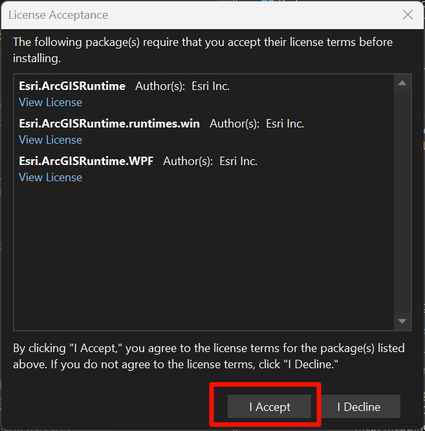Click the Author(s) label beside Esri.ArcGISRuntime
The height and width of the screenshot is (431, 425).
point(160,86)
